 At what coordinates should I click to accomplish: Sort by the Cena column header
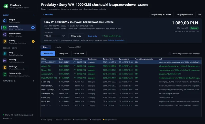pos(61,59)
